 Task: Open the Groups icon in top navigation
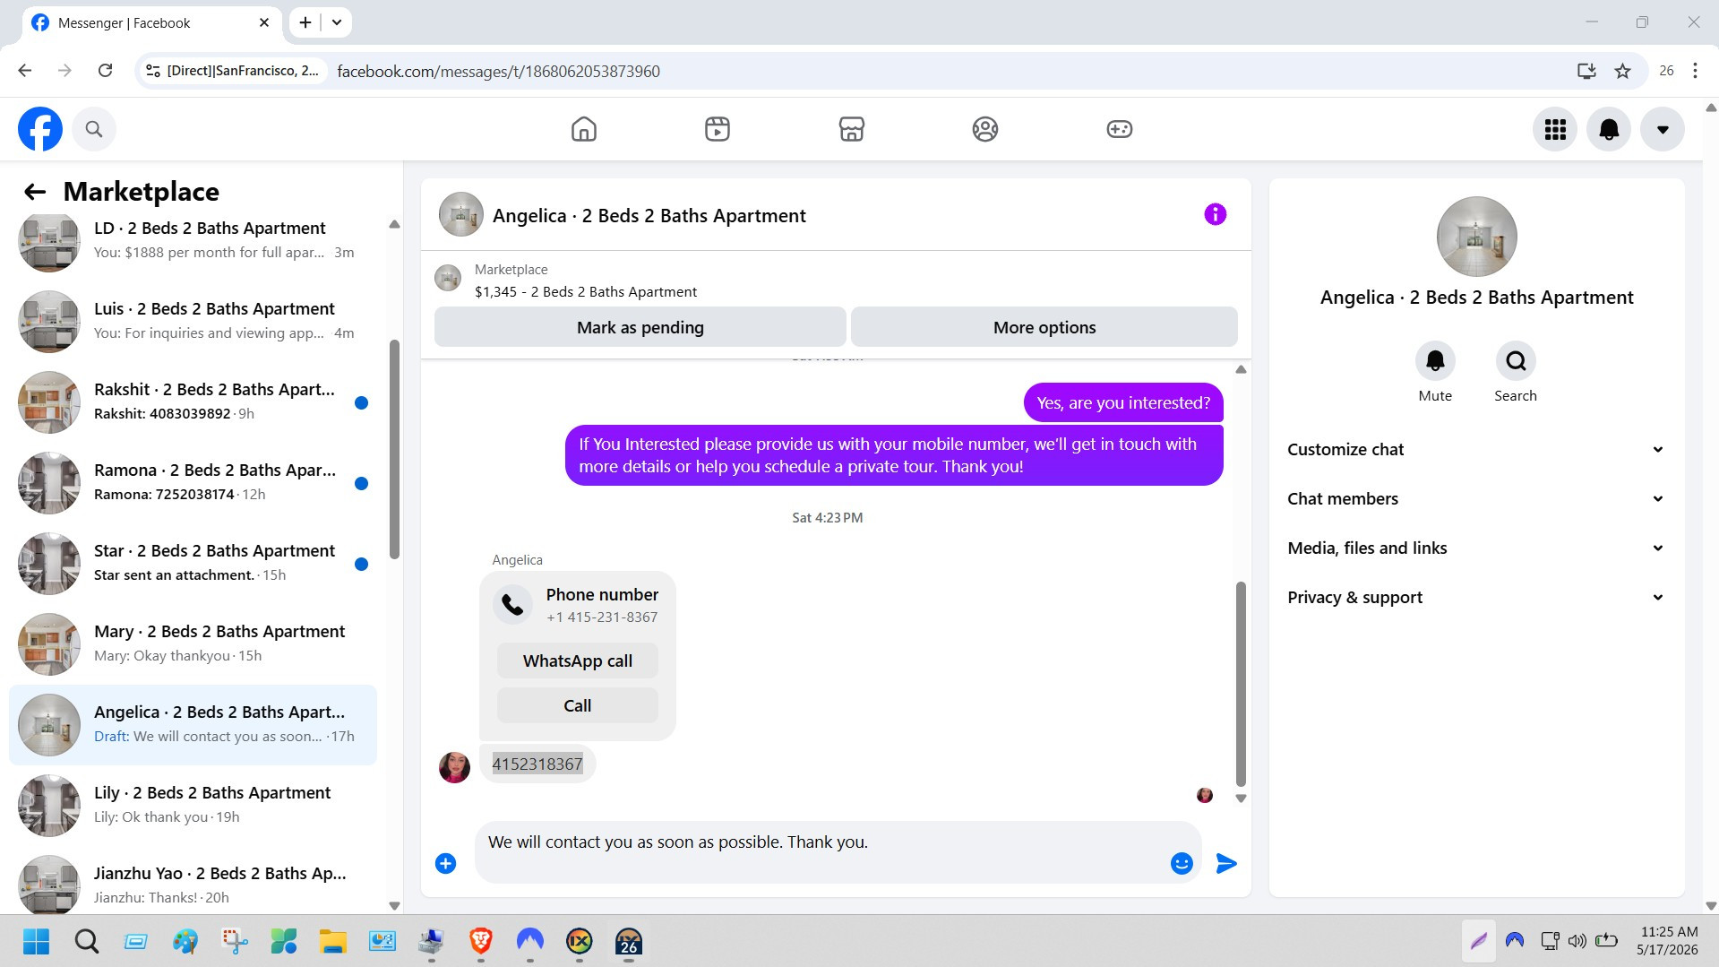985,129
